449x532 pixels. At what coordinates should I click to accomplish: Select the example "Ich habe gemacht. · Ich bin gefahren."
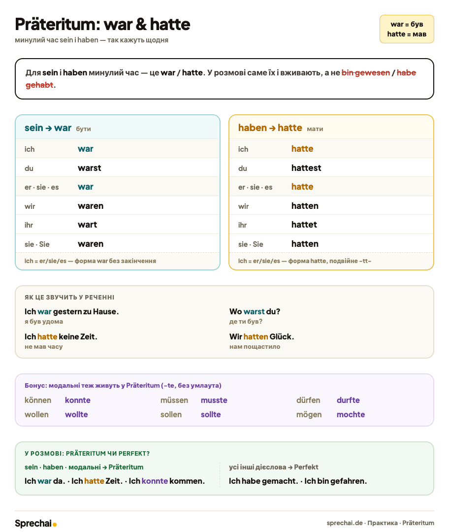pos(298,481)
